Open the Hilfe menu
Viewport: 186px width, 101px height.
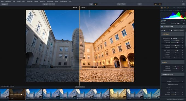(70, 1)
